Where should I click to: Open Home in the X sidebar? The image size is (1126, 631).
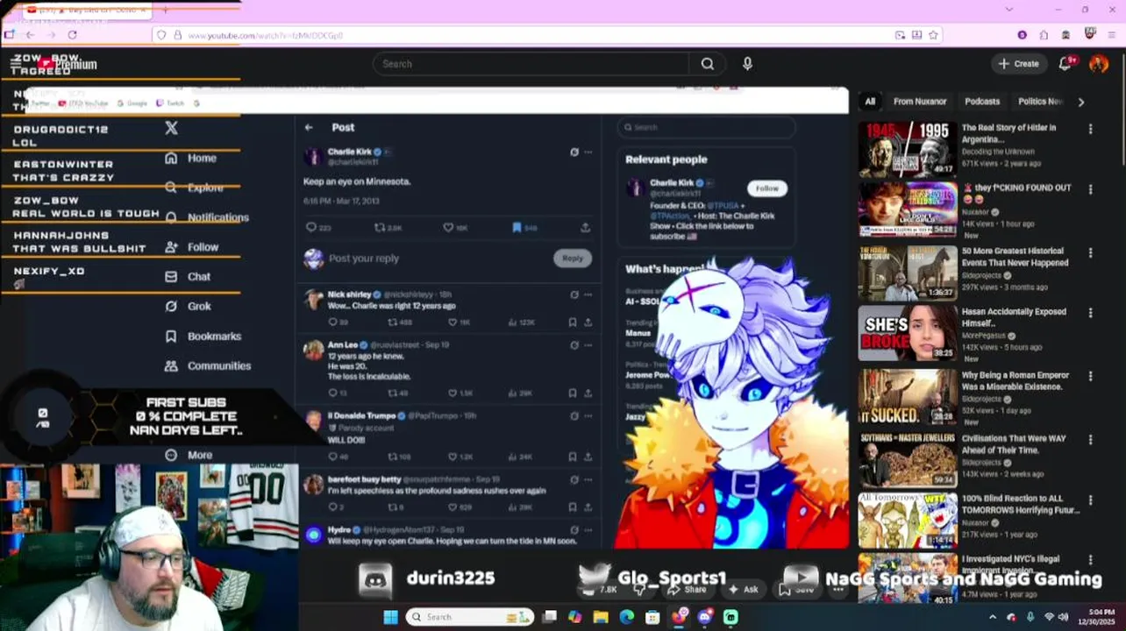(189, 158)
